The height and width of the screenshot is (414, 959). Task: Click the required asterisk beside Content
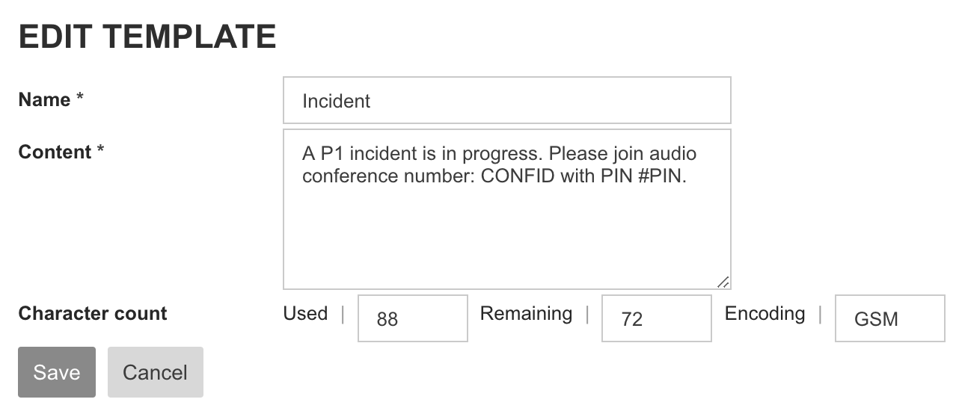[100, 152]
